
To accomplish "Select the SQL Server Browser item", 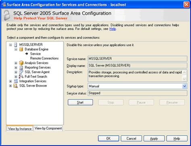I will pyautogui.click(x=33, y=86).
